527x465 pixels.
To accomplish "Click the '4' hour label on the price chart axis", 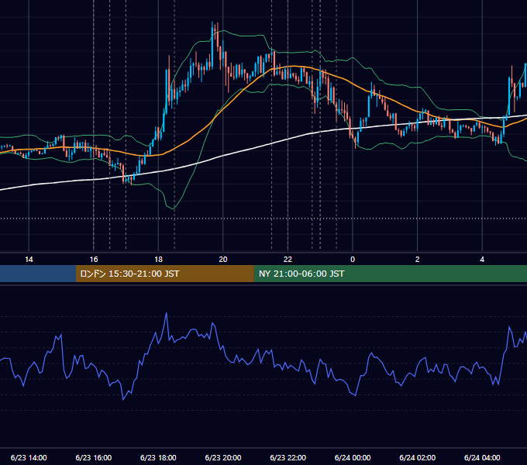I will (x=482, y=260).
